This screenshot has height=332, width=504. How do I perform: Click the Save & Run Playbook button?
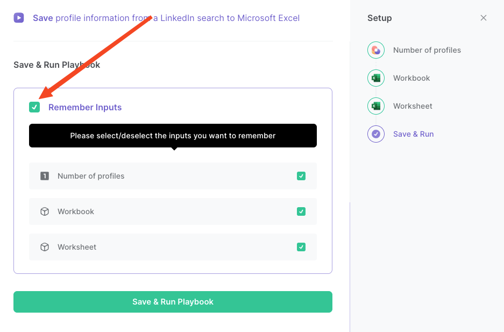(x=173, y=302)
